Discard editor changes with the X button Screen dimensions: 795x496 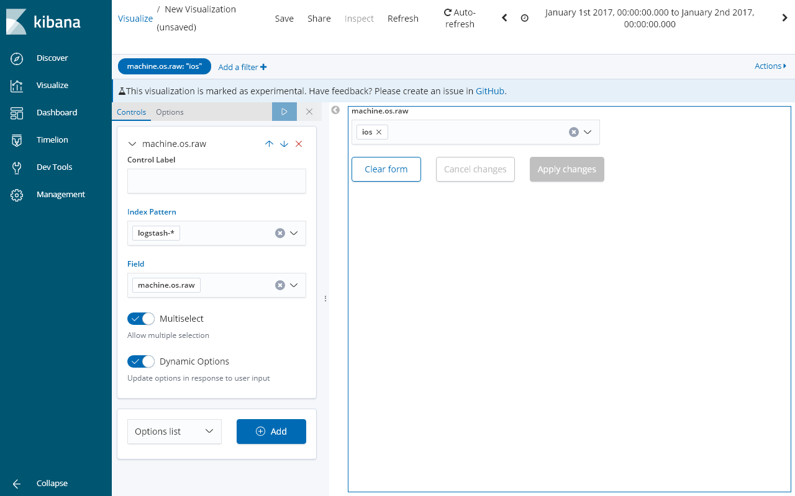tap(309, 112)
